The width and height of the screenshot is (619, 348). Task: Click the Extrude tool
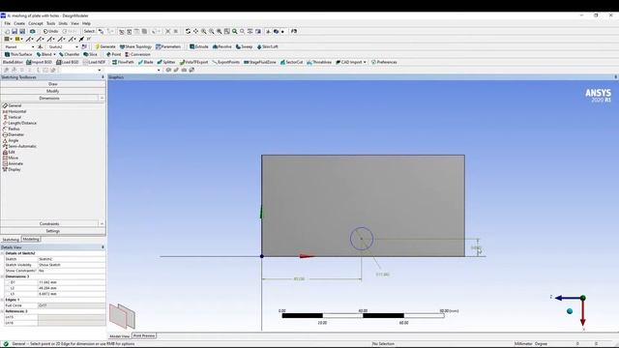pyautogui.click(x=199, y=46)
